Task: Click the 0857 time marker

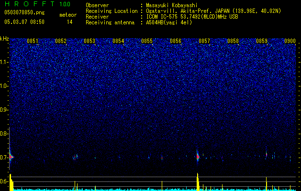Action: tap(204, 41)
